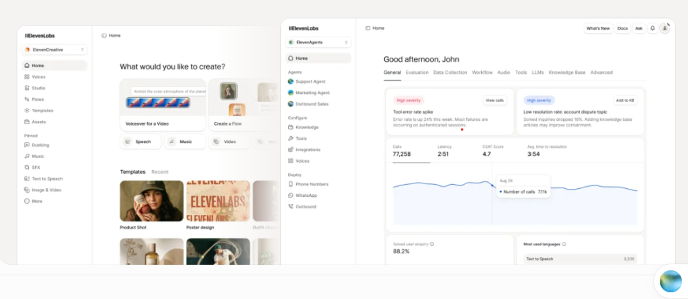This screenshot has height=299, width=688.
Task: Click the Music create button
Action: pos(185,142)
